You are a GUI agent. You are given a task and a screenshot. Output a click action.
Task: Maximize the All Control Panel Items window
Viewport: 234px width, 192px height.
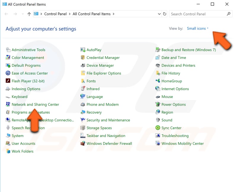212,4
